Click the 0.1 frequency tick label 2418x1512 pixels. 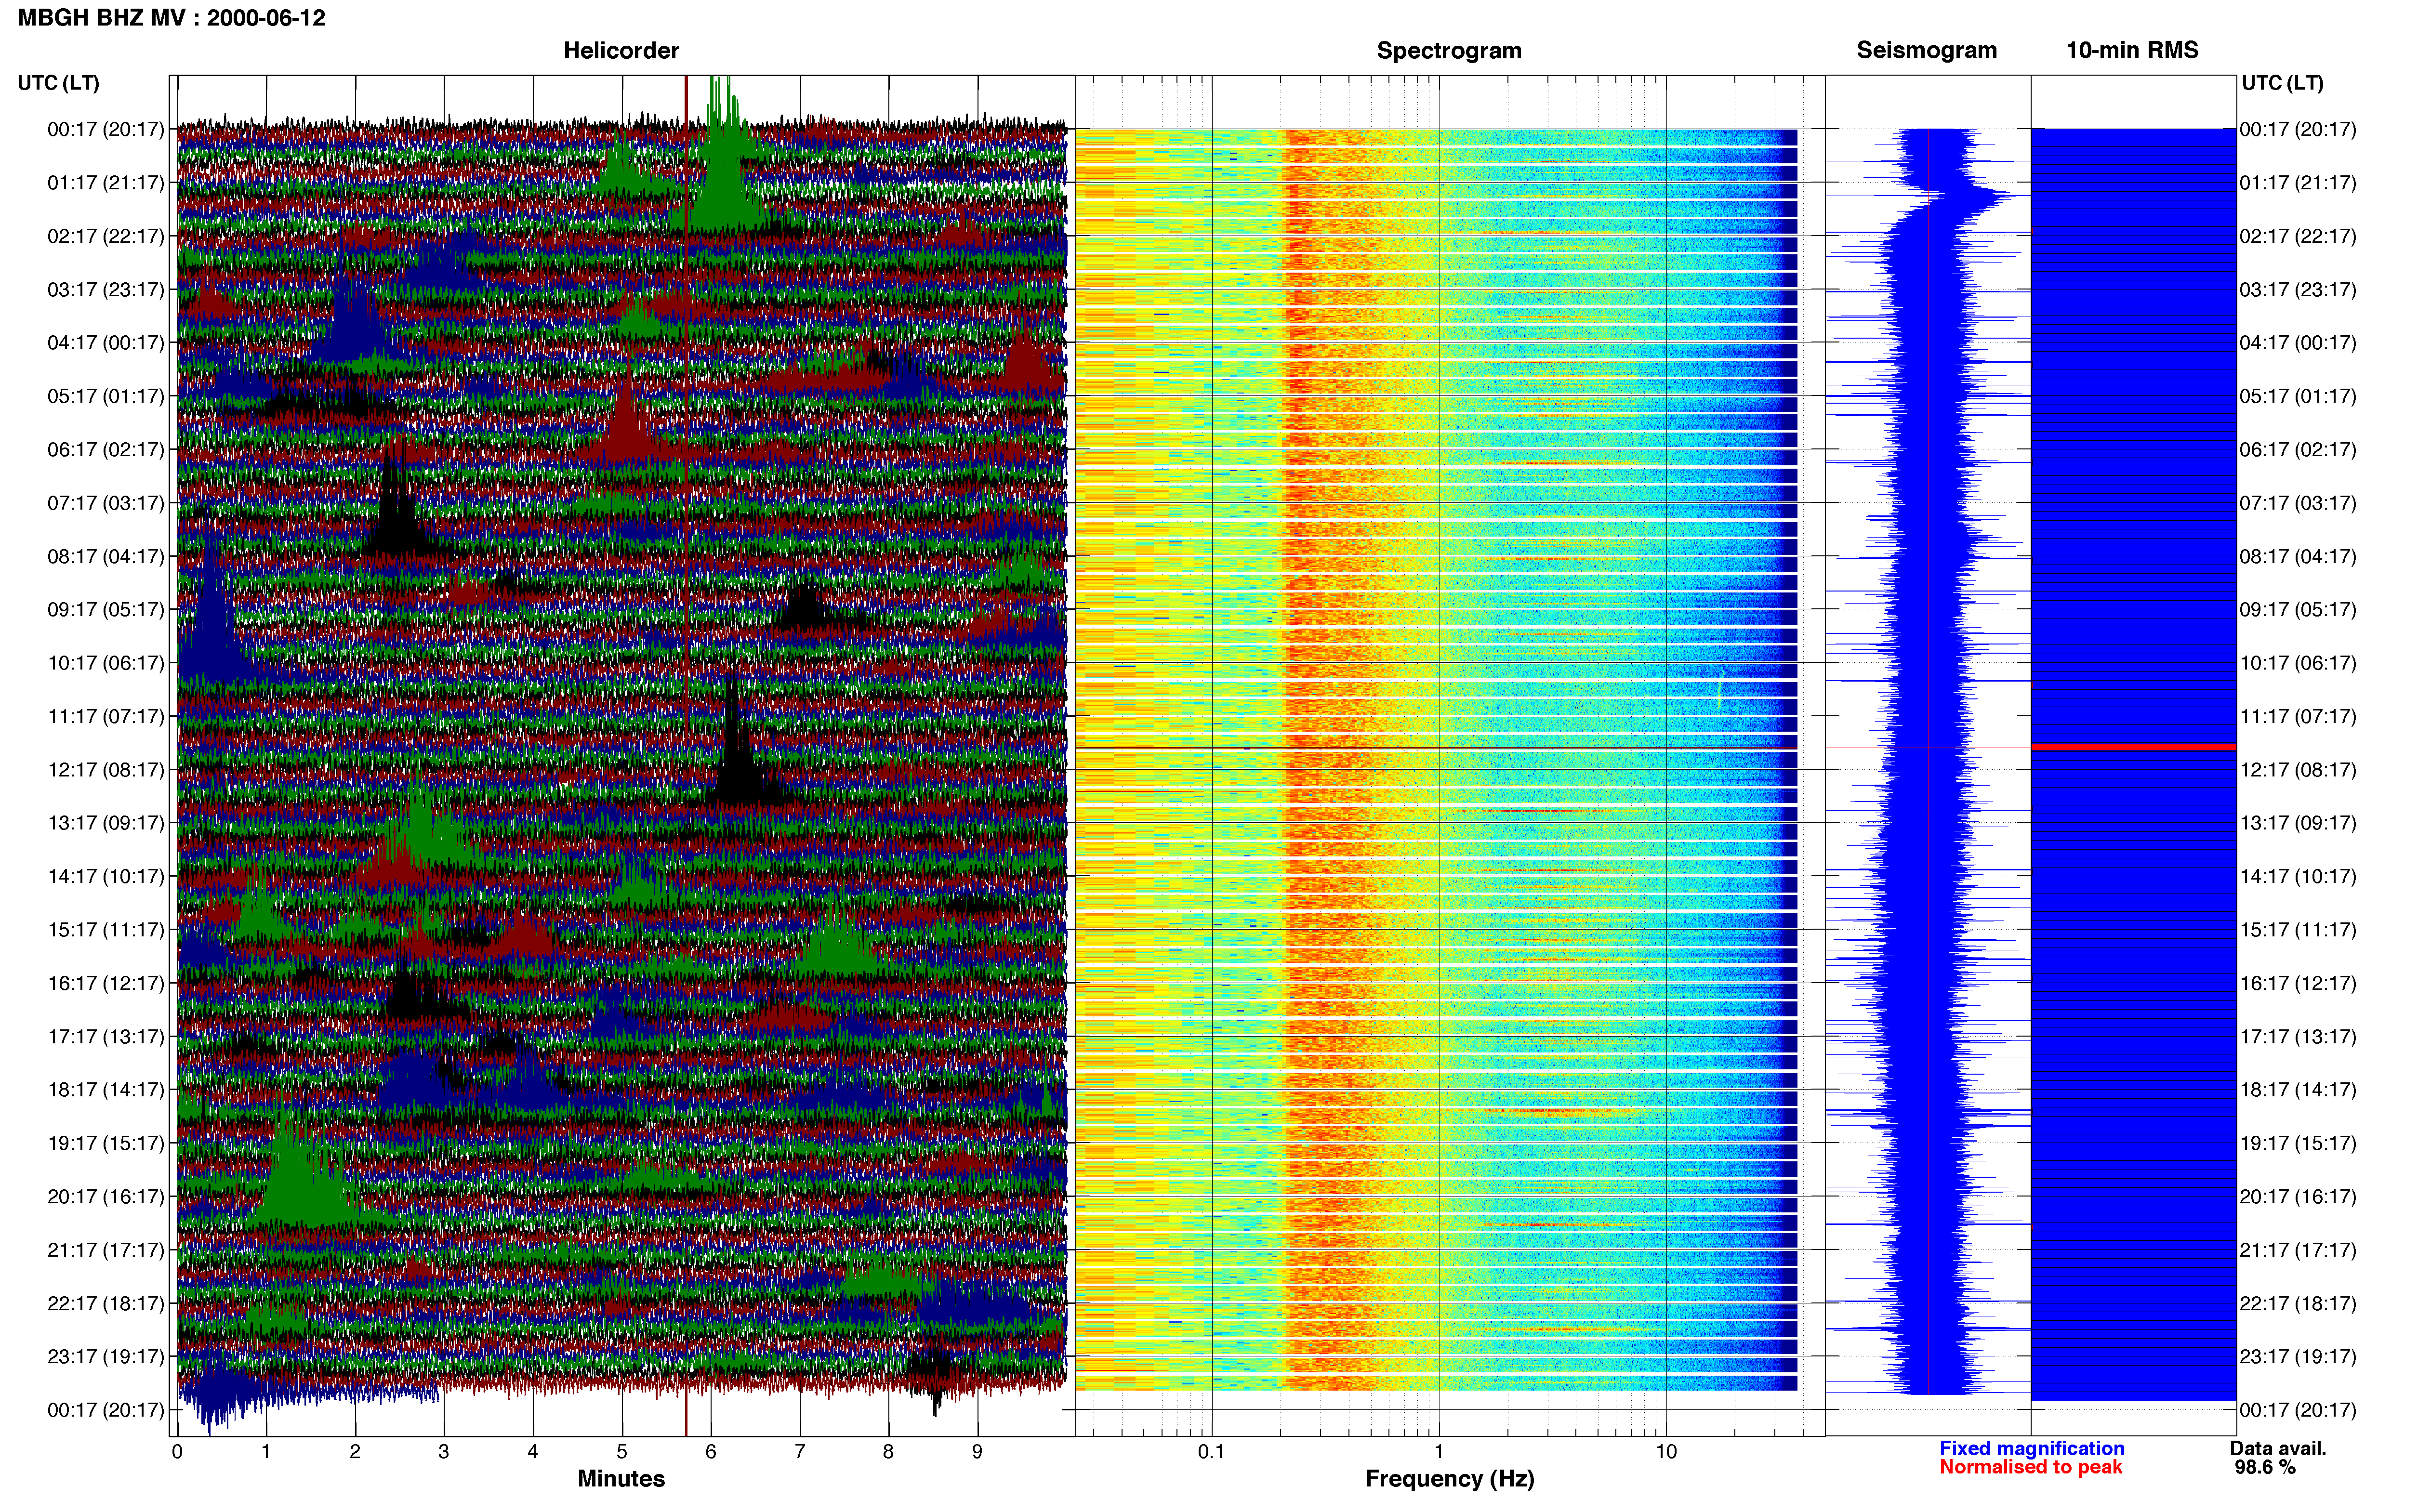tap(1211, 1451)
